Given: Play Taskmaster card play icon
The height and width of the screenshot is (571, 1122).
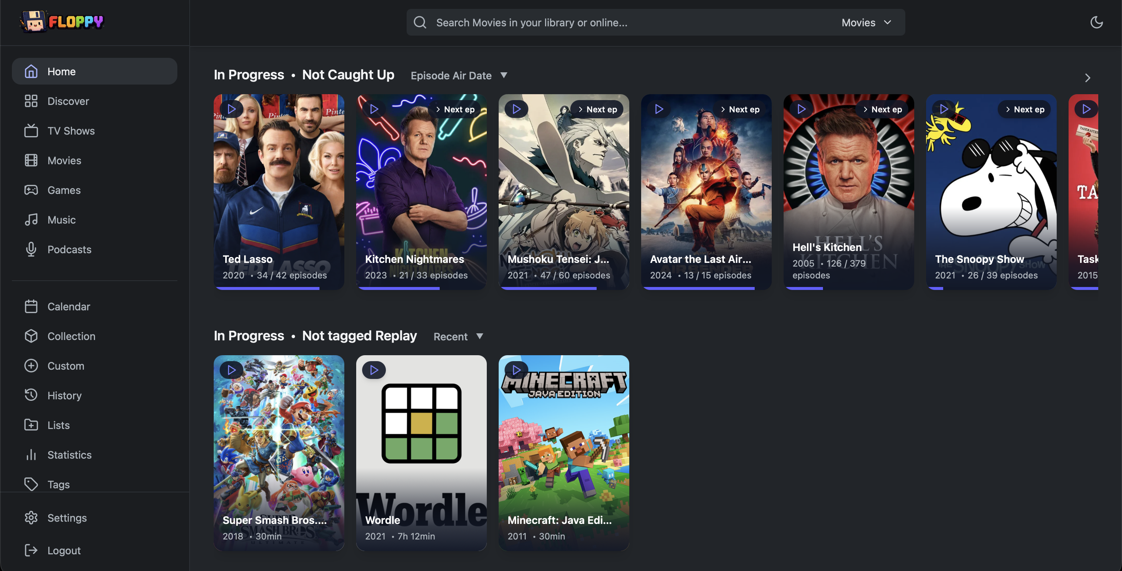Looking at the screenshot, I should click(x=1086, y=109).
